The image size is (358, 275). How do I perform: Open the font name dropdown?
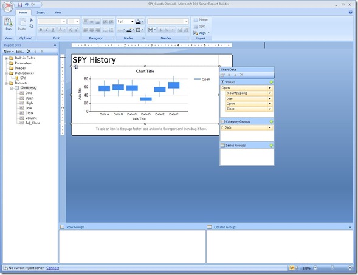click(x=64, y=21)
